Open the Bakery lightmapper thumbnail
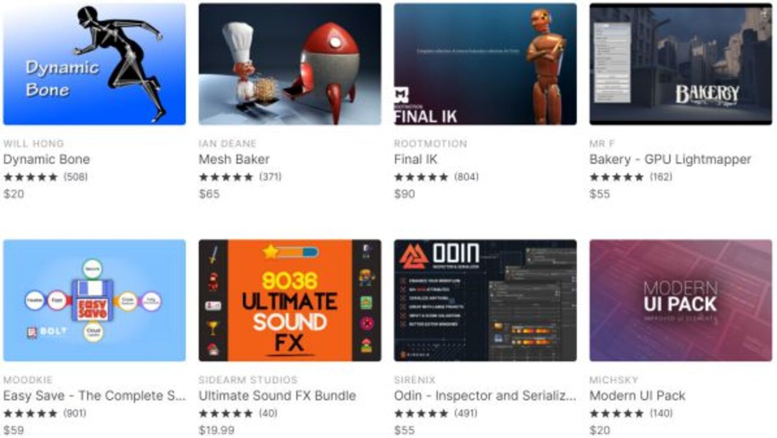The height and width of the screenshot is (438, 777). coord(681,64)
